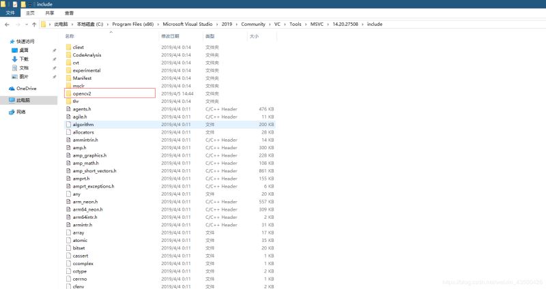This screenshot has height=289, width=546.
Task: Click the Community breadcrumb segment
Action: point(253,24)
